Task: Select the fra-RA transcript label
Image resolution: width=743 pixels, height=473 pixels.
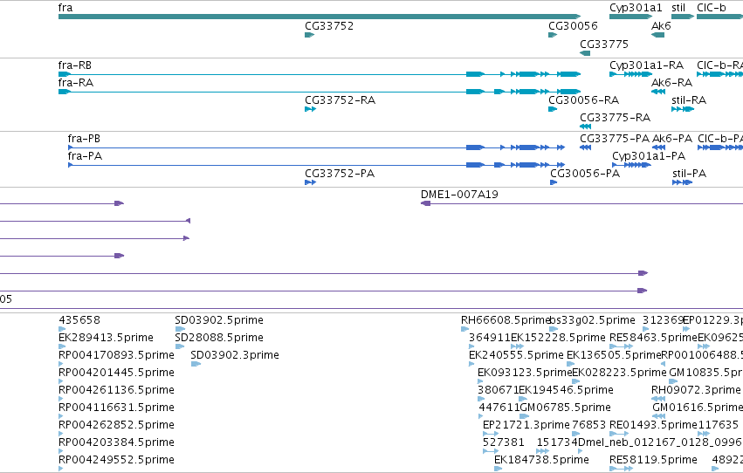Action: click(76, 83)
